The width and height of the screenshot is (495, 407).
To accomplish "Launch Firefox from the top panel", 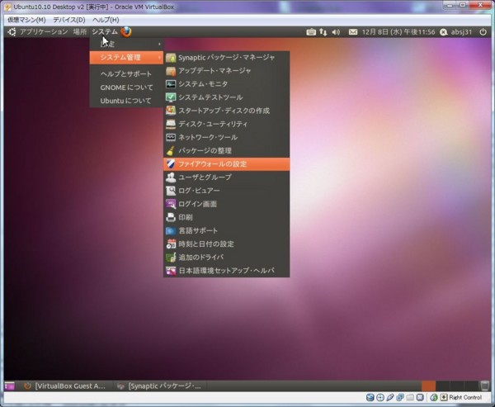I will tap(126, 31).
